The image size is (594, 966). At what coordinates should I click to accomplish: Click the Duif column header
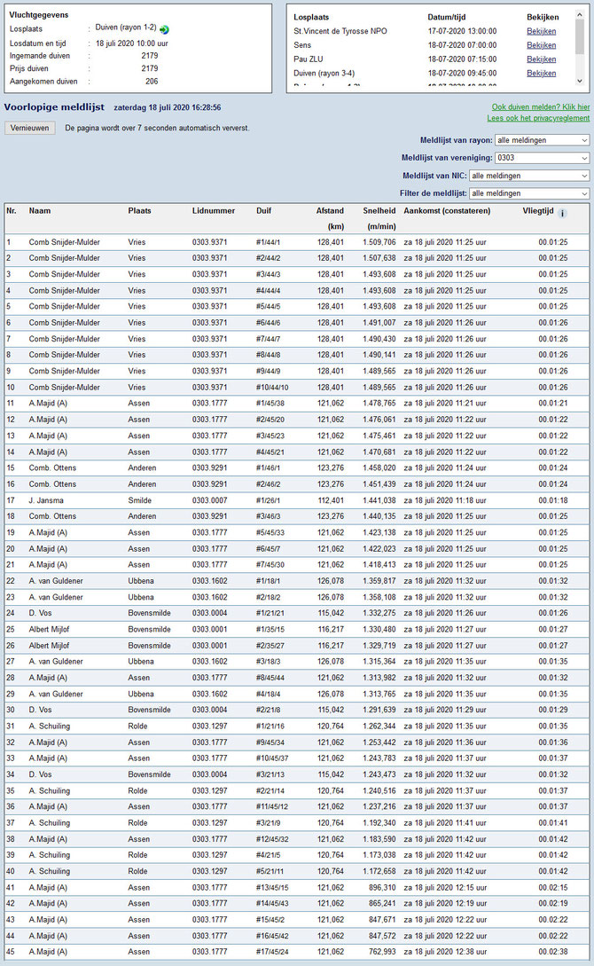tap(263, 211)
